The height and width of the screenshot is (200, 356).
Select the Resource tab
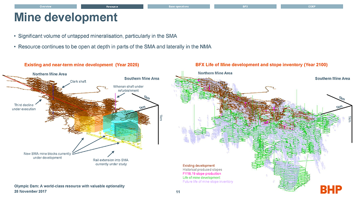[x=112, y=6]
